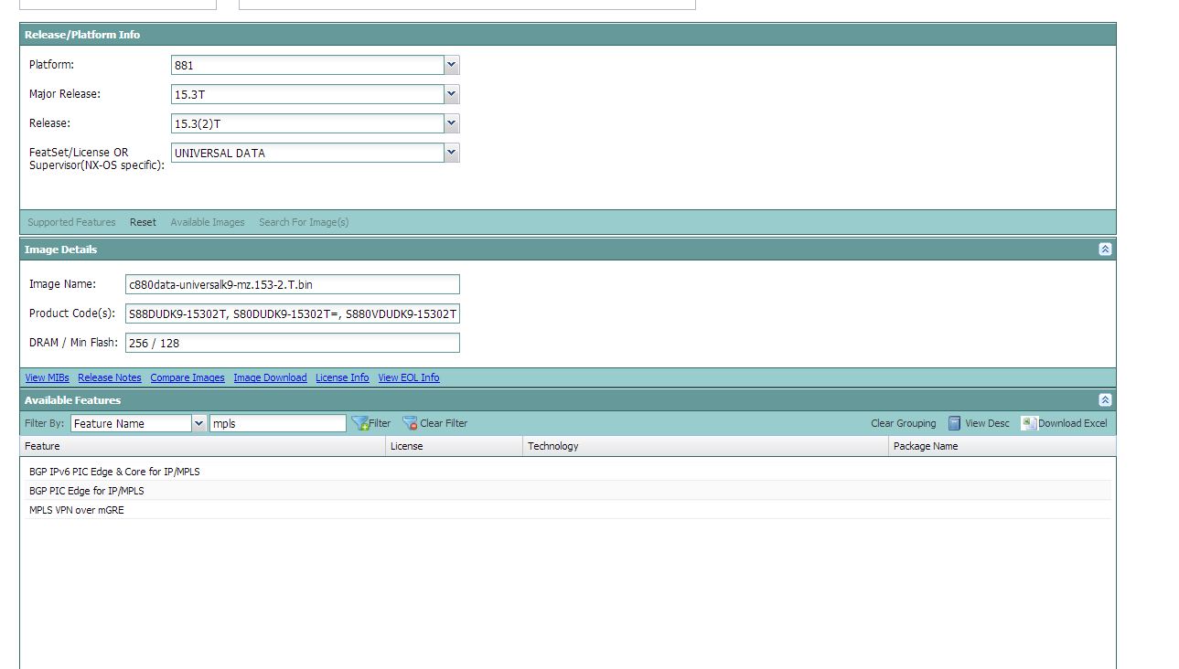Click the Supported Features option

point(71,222)
